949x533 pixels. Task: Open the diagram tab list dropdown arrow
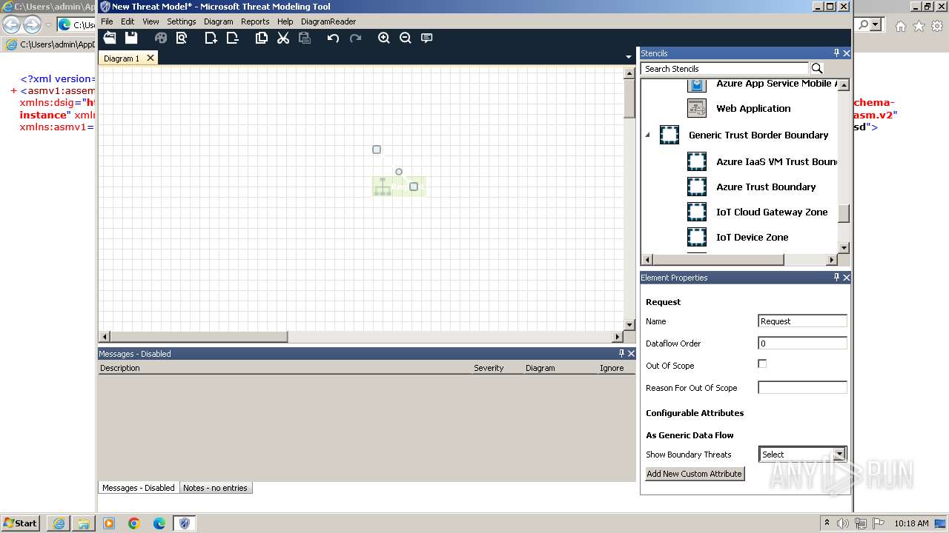point(629,57)
